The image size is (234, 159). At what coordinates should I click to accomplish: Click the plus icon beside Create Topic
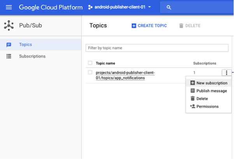coord(134,26)
